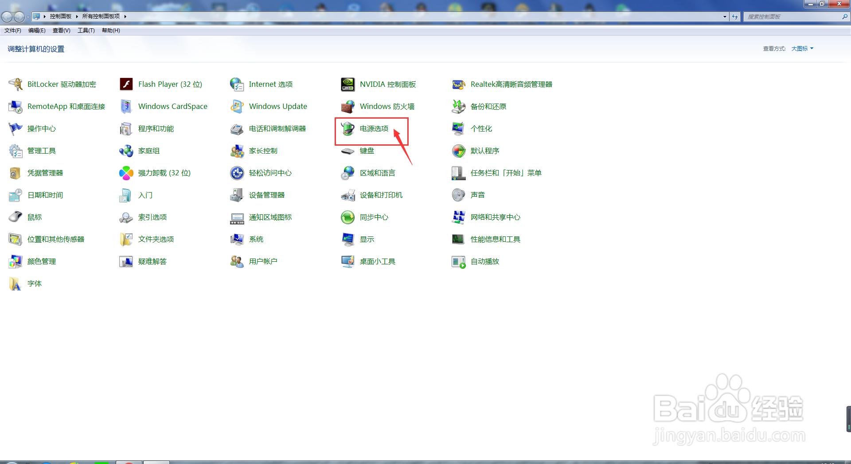
Task: Open the 家庭组 icon
Action: click(x=126, y=151)
